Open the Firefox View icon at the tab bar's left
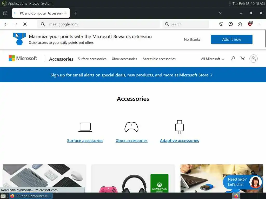 [x=5, y=13]
